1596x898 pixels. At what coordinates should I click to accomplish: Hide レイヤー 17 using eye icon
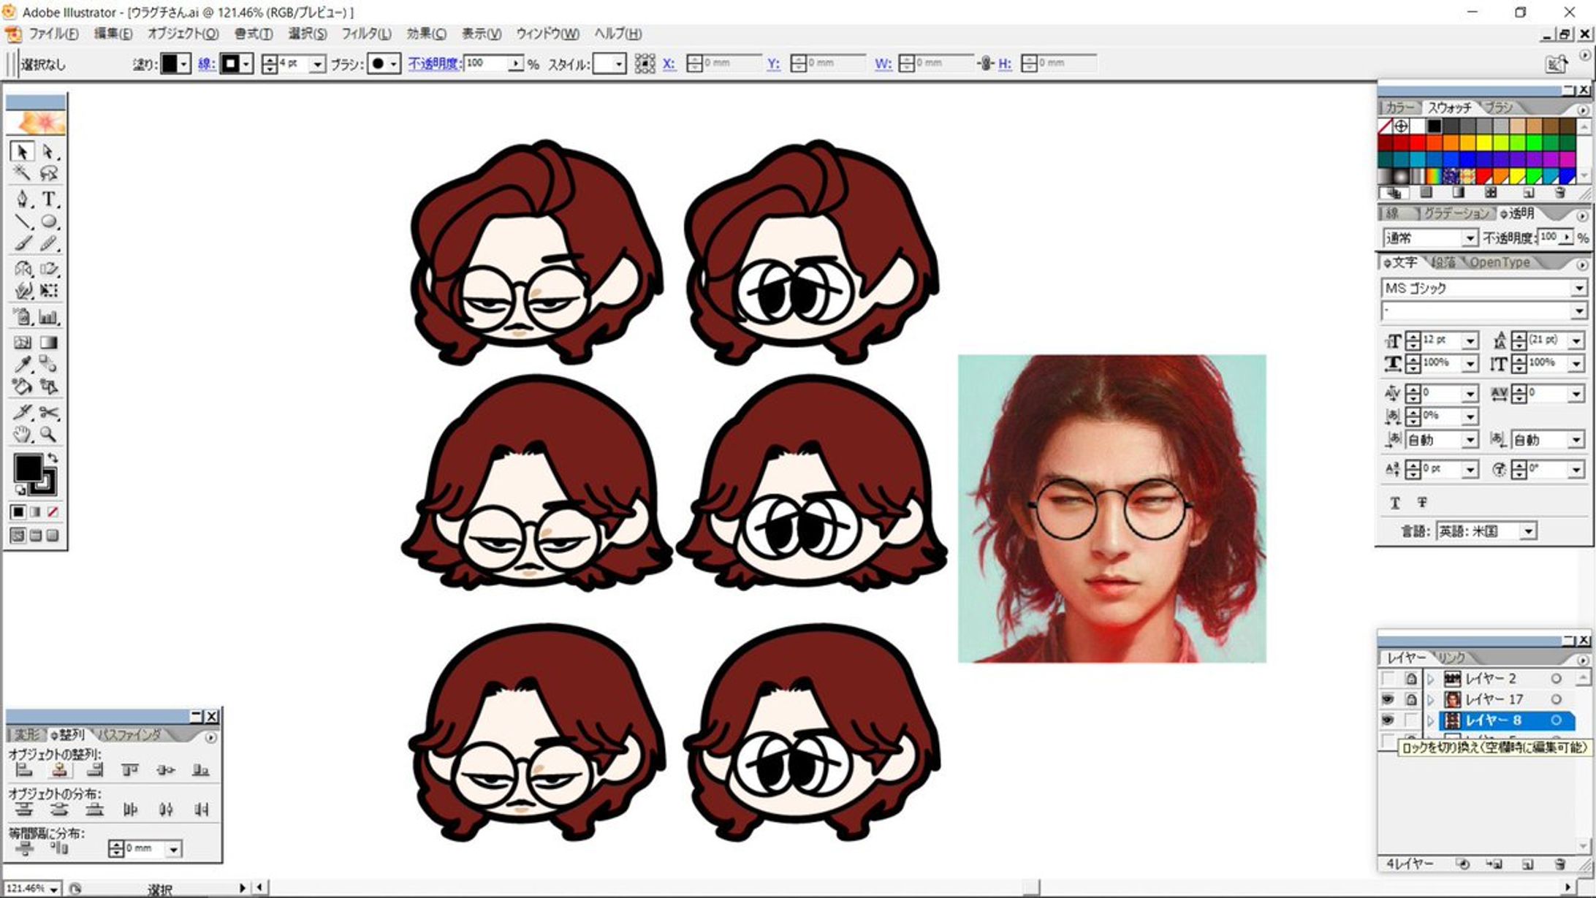[x=1388, y=699]
